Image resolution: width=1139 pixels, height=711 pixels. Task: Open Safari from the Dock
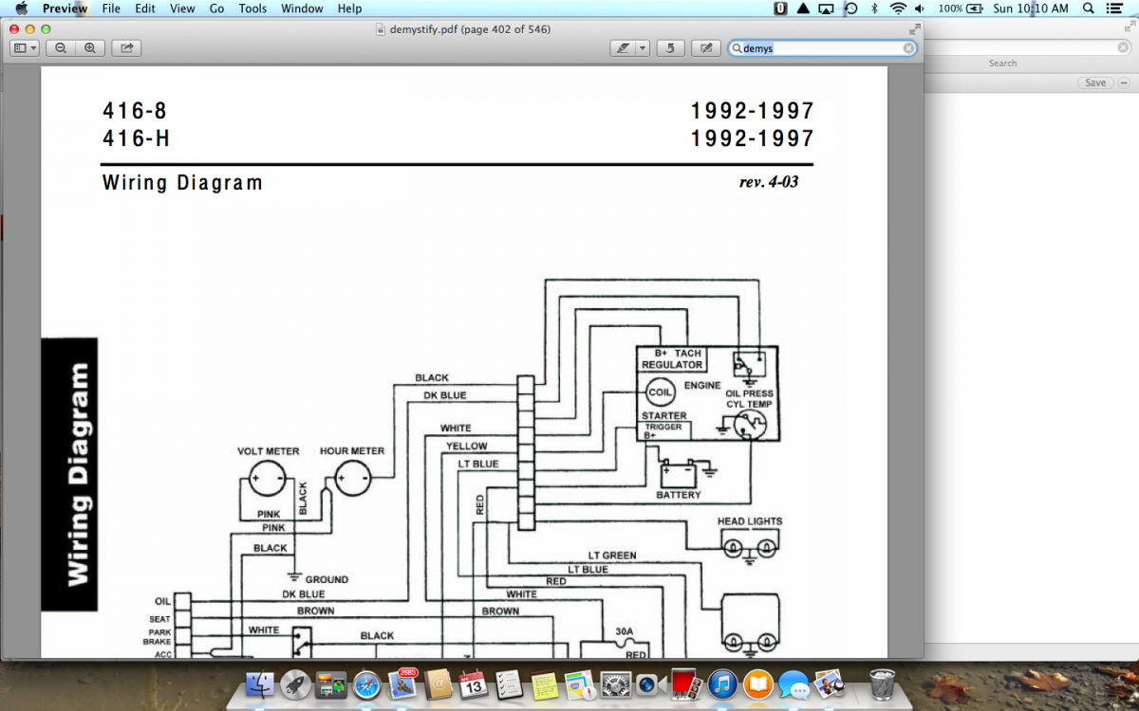(366, 684)
